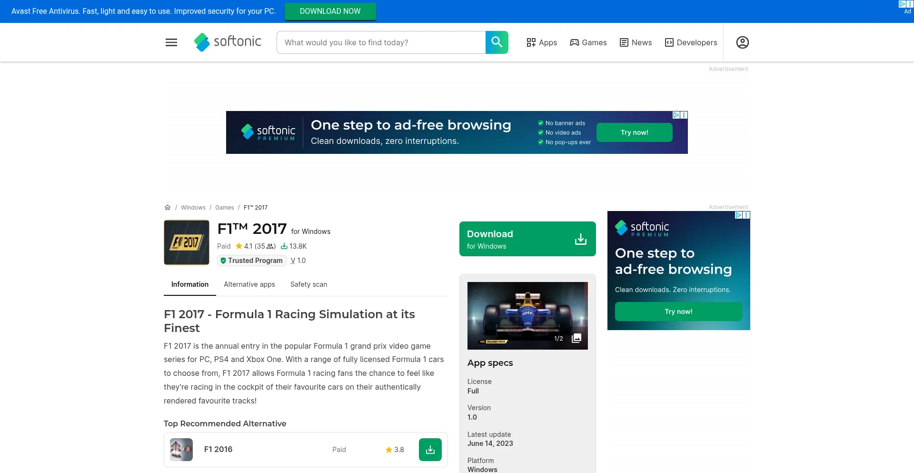Viewport: 914px width, 473px height.
Task: Click the Softonic logo
Action: (x=228, y=42)
